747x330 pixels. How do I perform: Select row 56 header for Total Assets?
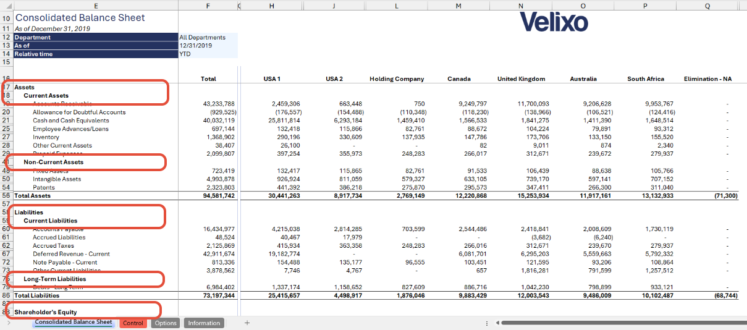pos(7,195)
